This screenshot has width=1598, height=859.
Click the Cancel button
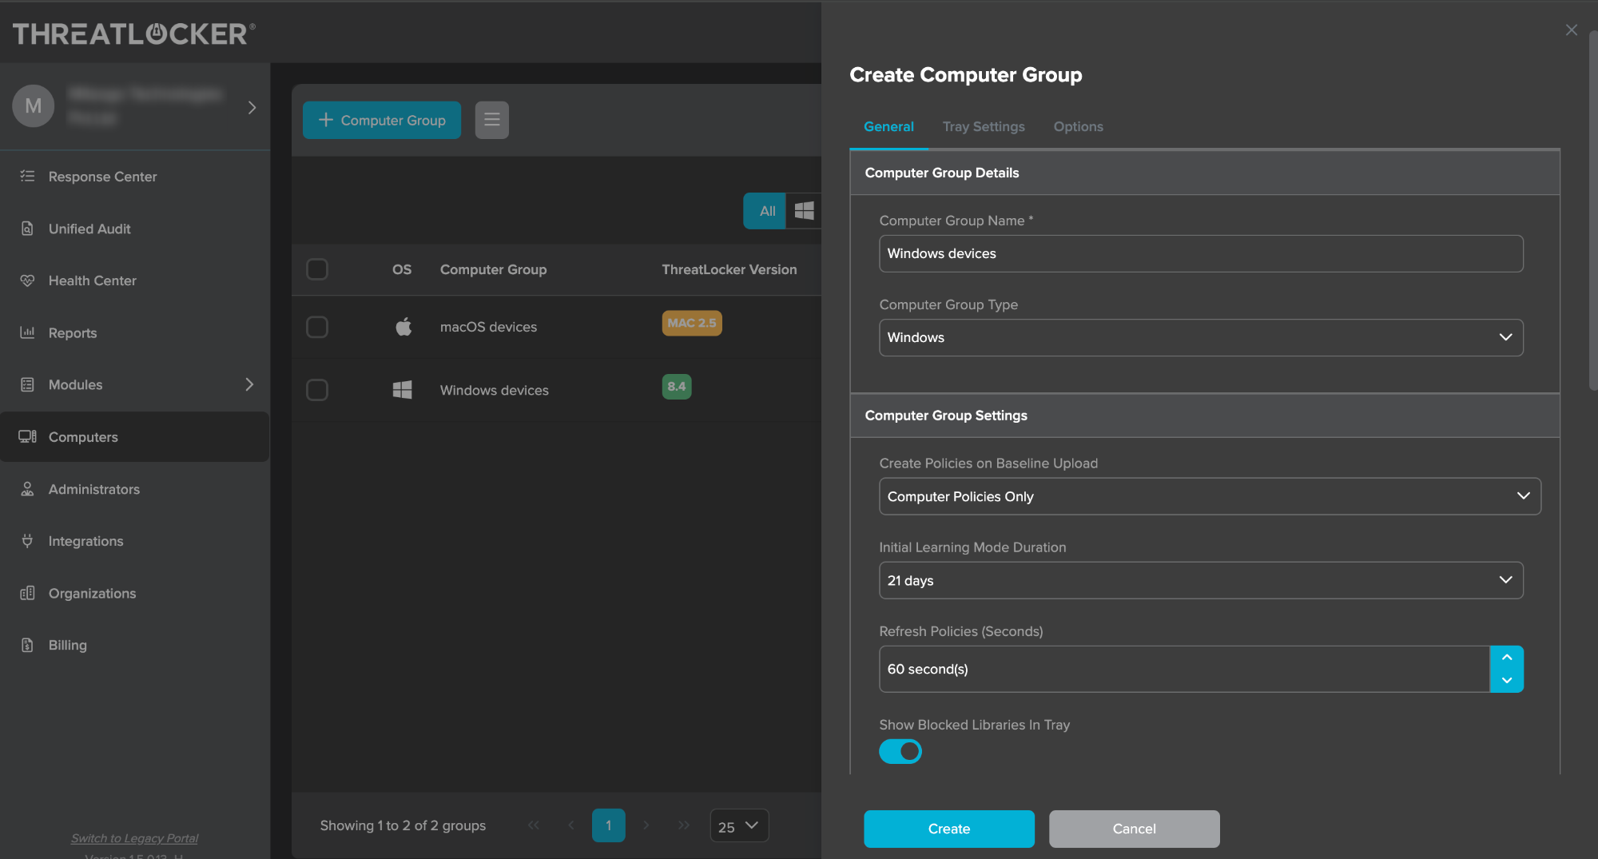click(x=1134, y=829)
